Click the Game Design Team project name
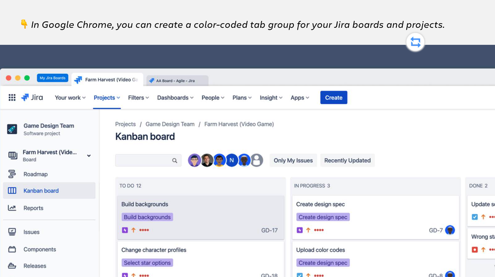Viewport: 495px width, 277px height. [x=49, y=126]
